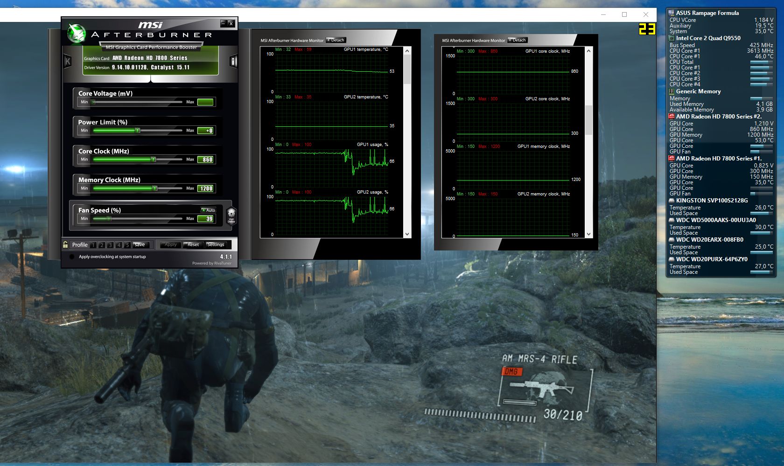Click the 'Used Memory' sensor row
This screenshot has width=784, height=466.
[x=721, y=104]
